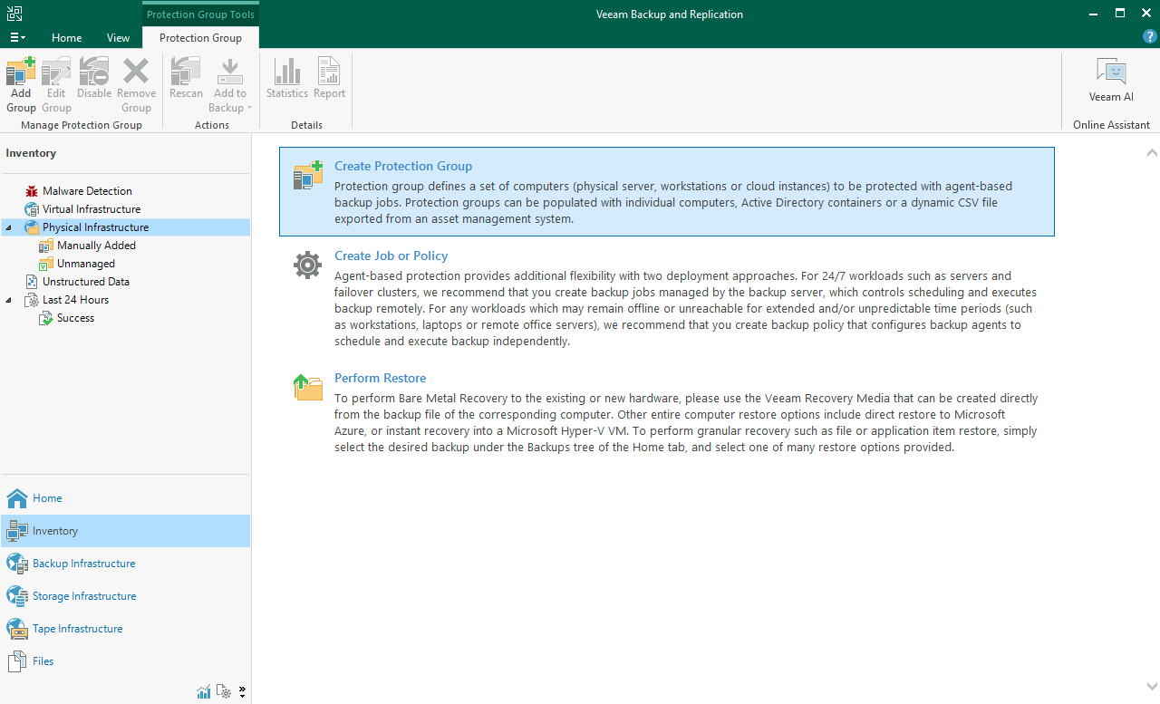Screen dimensions: 1160x704
Task: Open the Virtual Infrastructure node
Action: coord(91,209)
